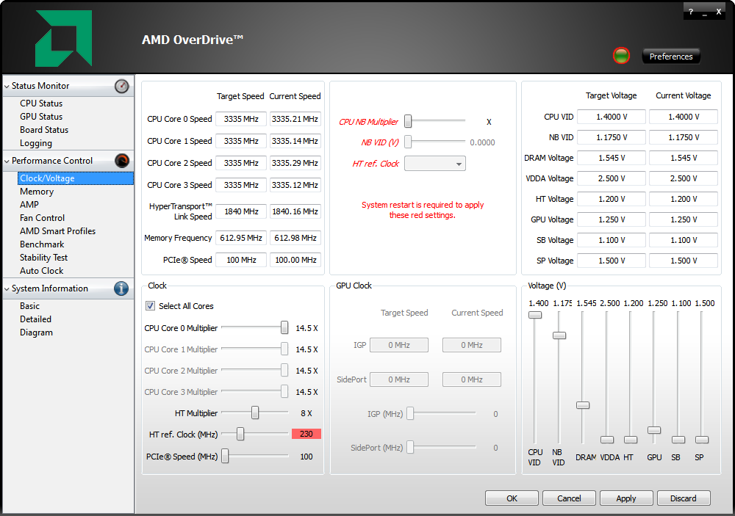The height and width of the screenshot is (516, 735).
Task: Click the HT ref. Clock (MHz) slider handle
Action: pyautogui.click(x=240, y=434)
